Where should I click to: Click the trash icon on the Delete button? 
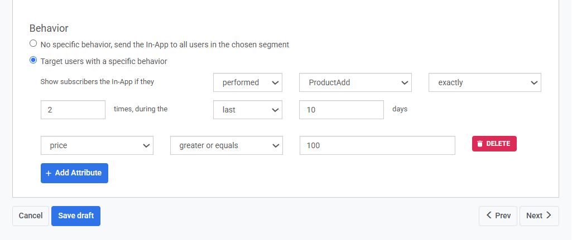(x=480, y=144)
